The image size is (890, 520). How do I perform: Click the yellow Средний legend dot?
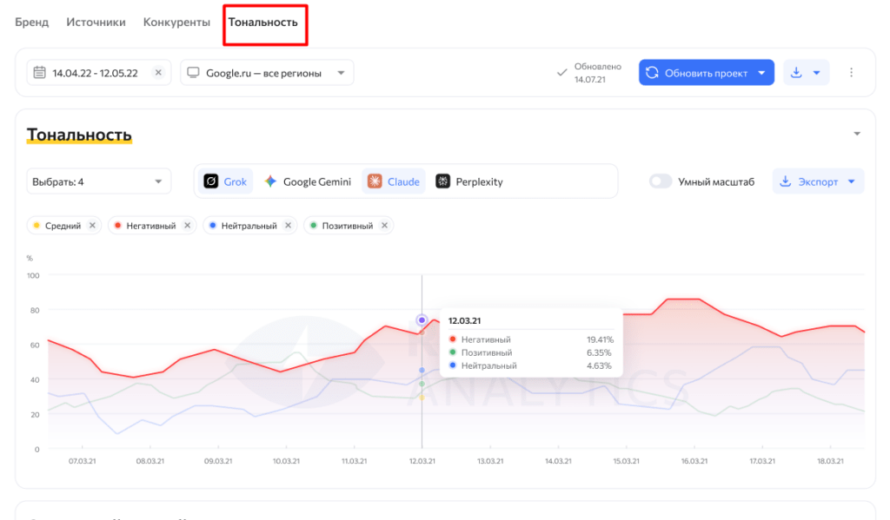[36, 226]
